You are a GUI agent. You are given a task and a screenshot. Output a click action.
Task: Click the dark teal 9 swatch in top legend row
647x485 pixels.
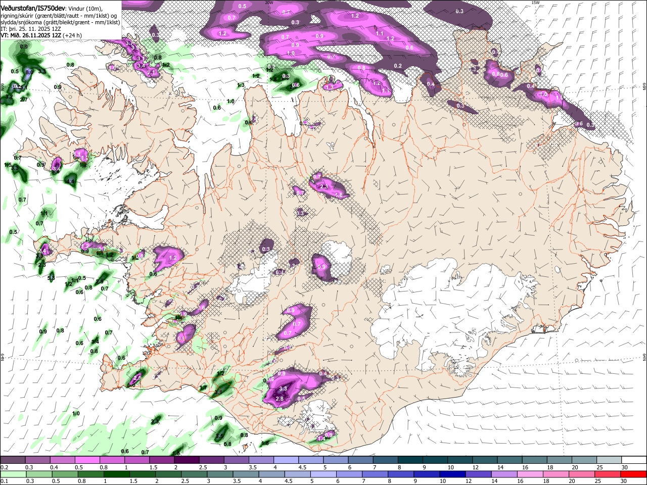pyautogui.click(x=435, y=460)
